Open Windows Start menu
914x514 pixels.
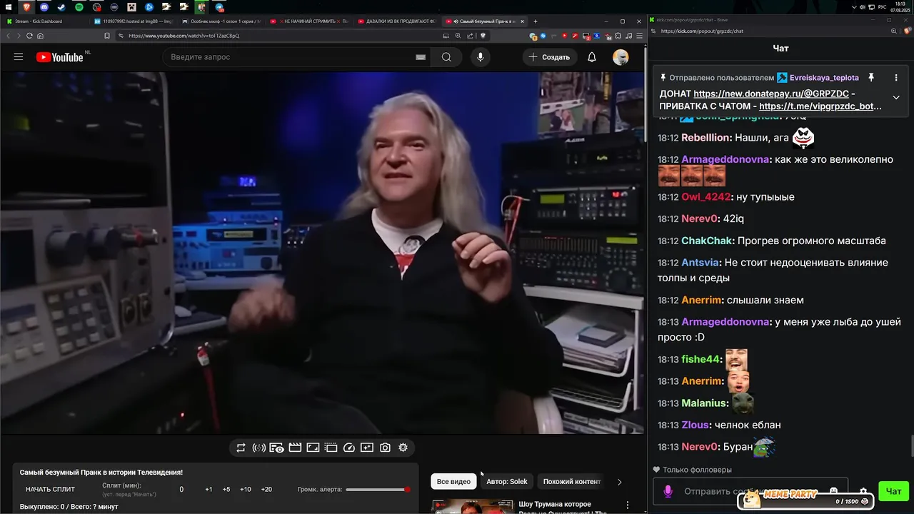[10, 7]
